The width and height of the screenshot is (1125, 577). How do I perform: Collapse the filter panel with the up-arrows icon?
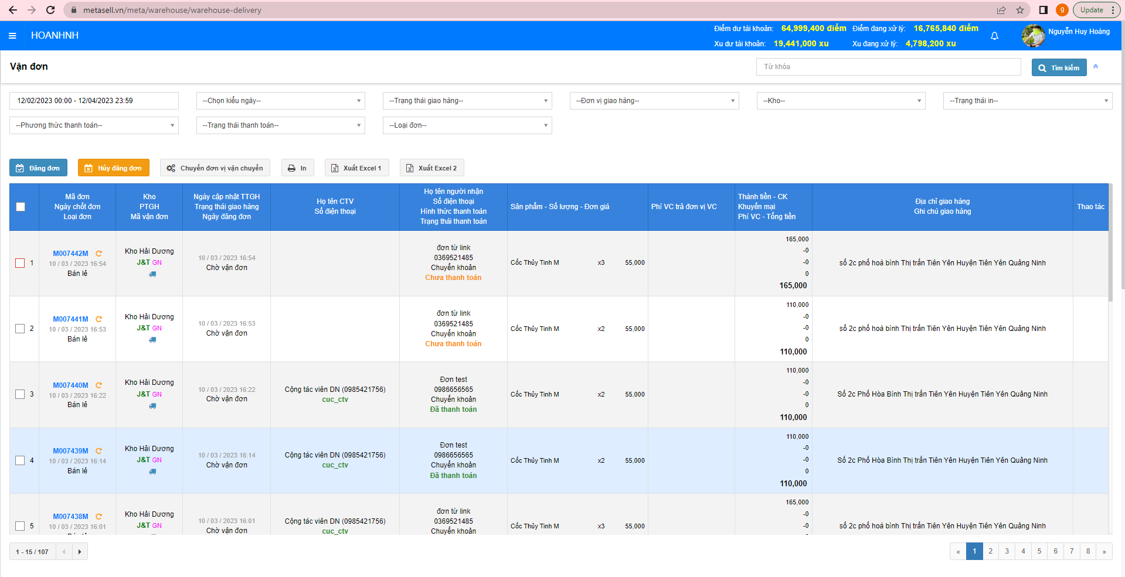pyautogui.click(x=1095, y=67)
